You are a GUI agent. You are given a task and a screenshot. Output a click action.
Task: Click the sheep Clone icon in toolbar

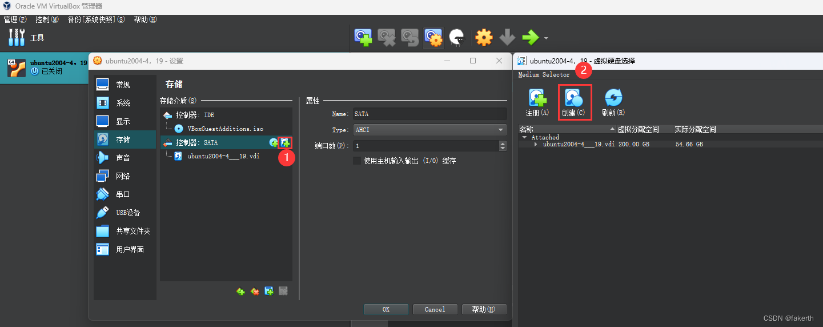[x=456, y=38]
